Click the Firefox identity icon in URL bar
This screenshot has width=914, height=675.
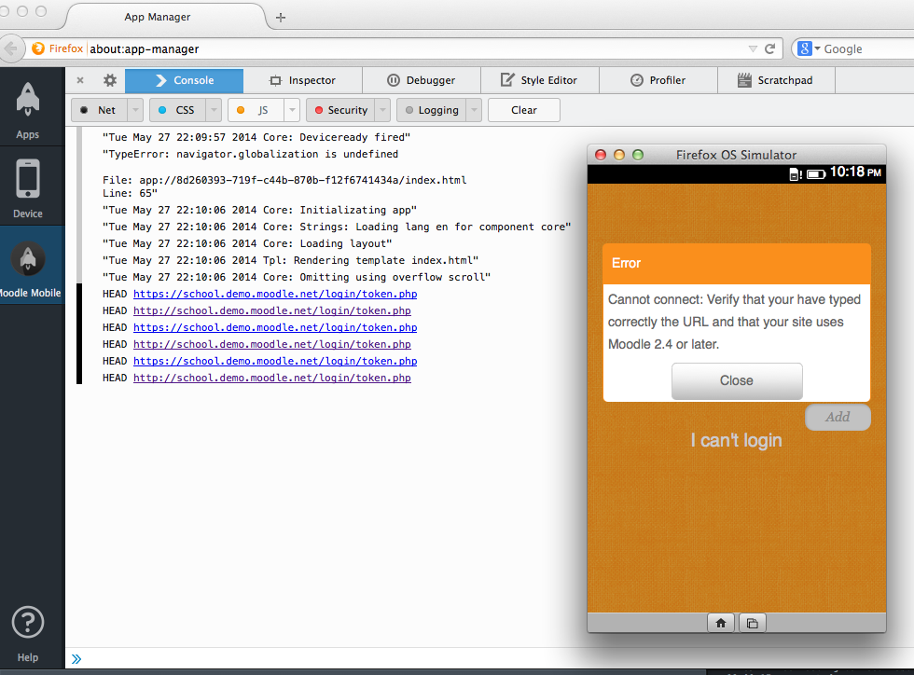click(x=38, y=48)
